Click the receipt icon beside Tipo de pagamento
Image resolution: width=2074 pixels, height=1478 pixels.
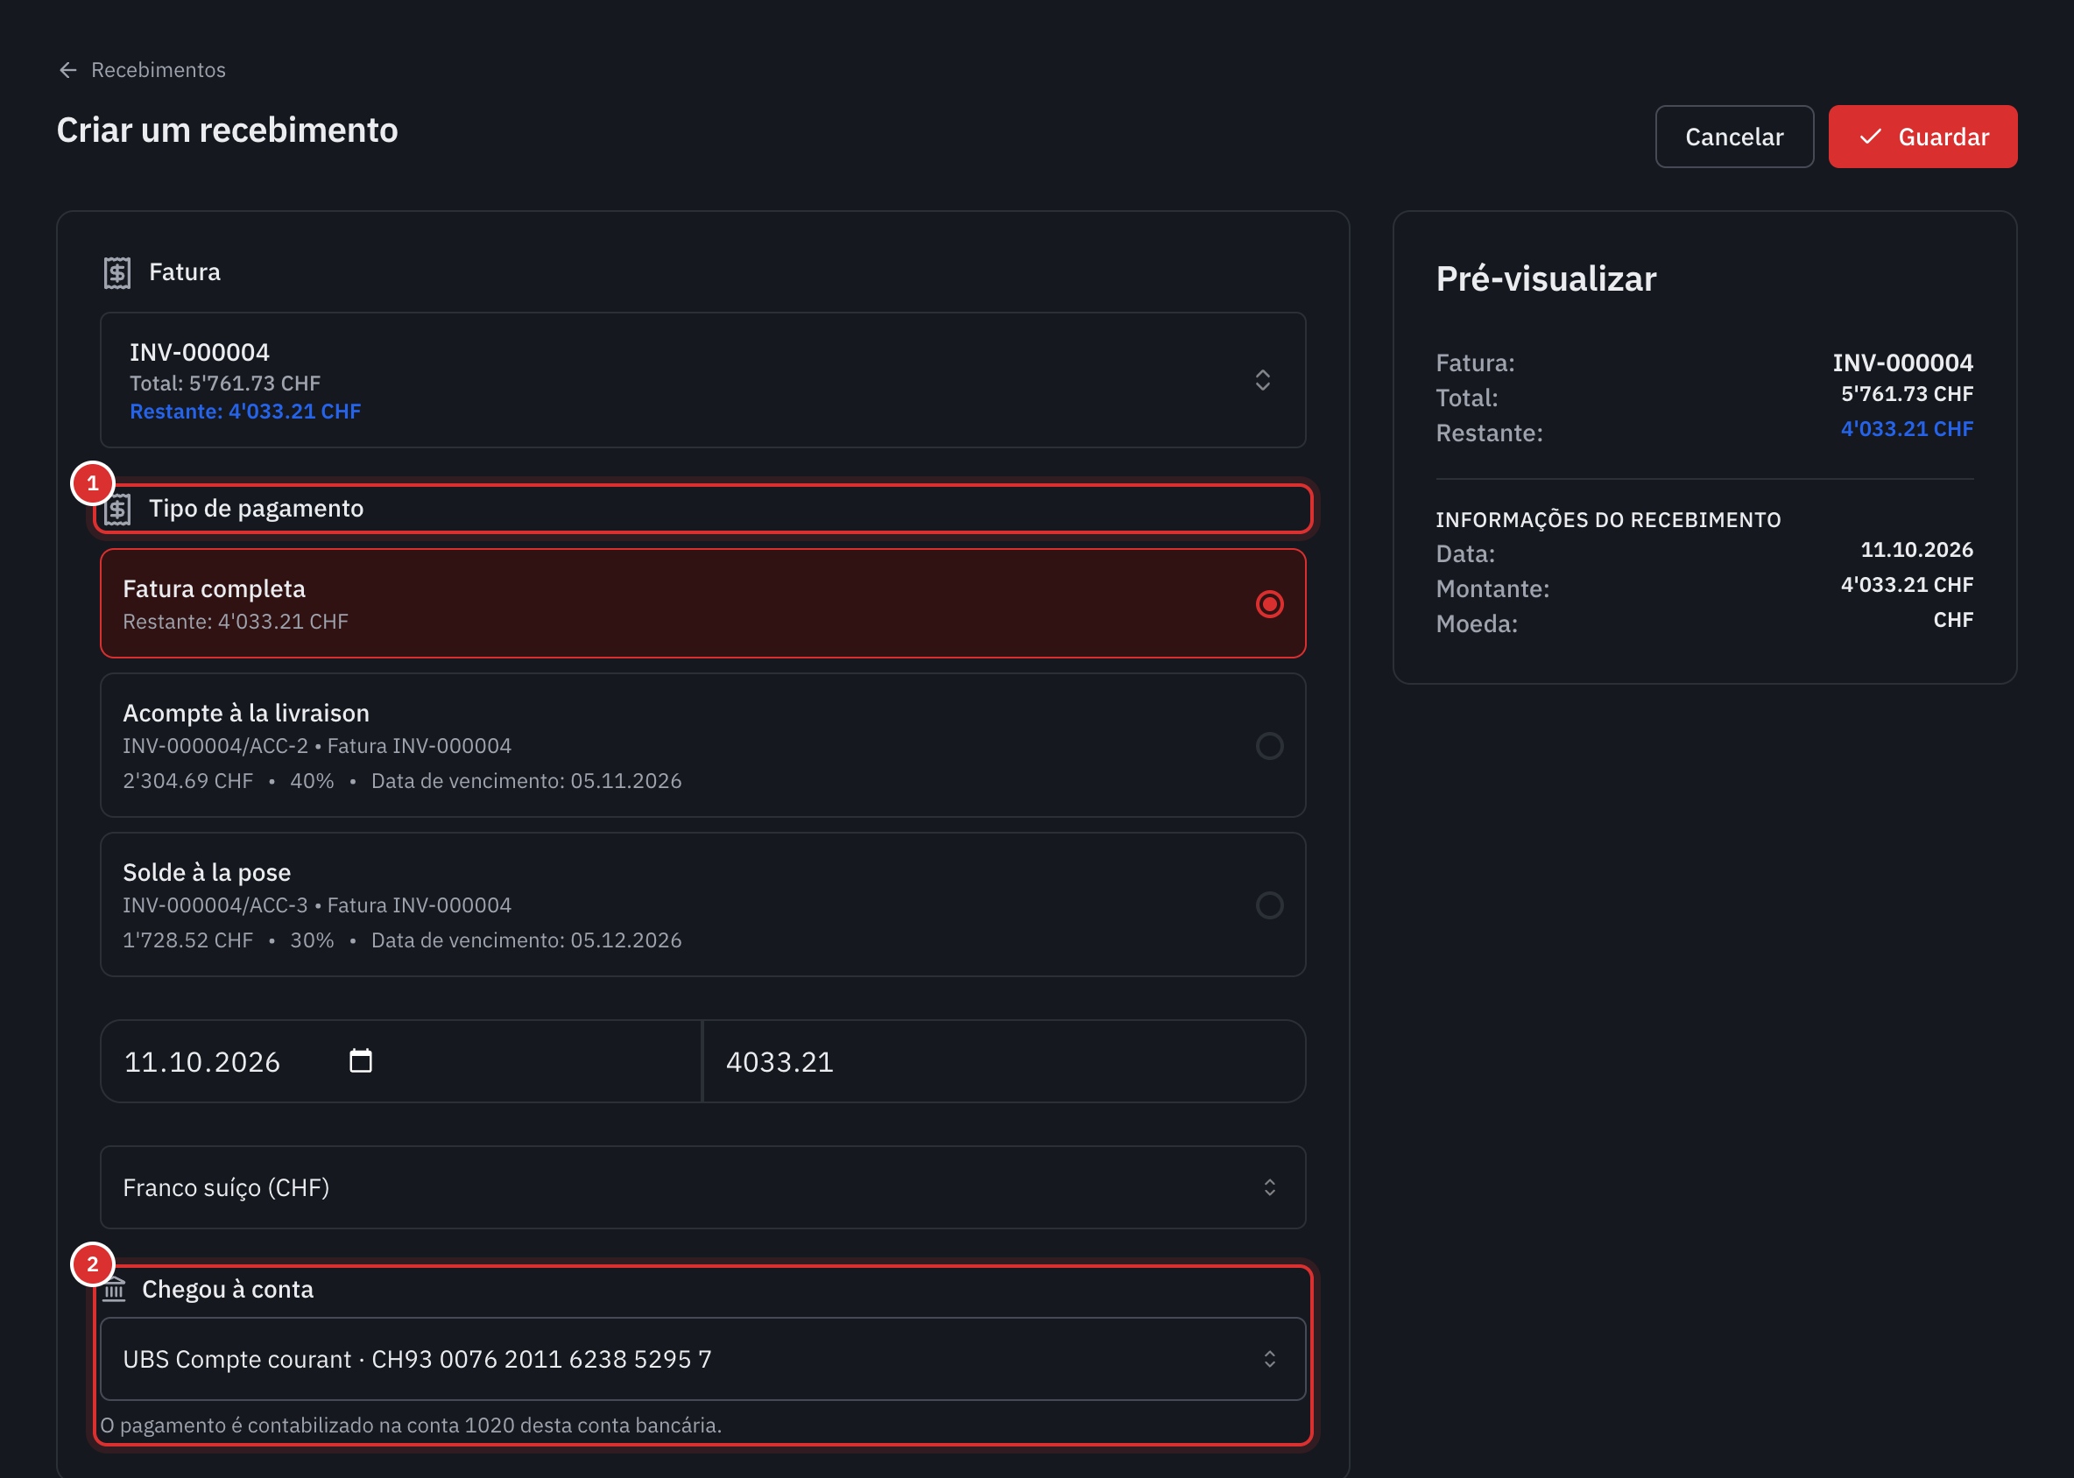point(117,509)
